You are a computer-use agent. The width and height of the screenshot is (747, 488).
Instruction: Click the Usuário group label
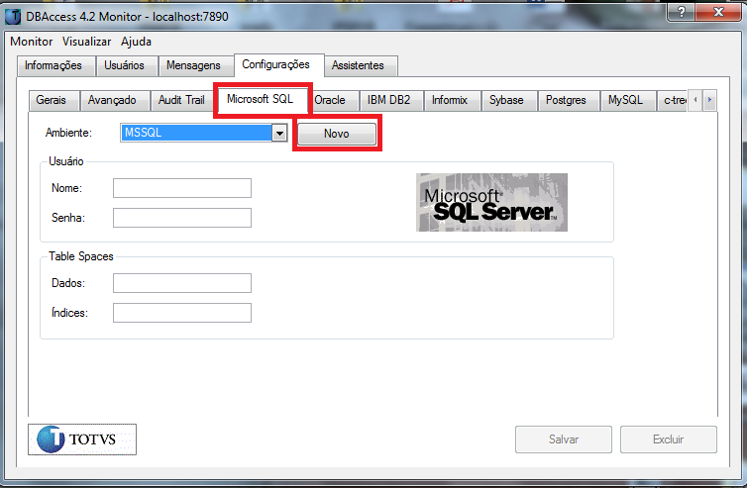pos(65,161)
